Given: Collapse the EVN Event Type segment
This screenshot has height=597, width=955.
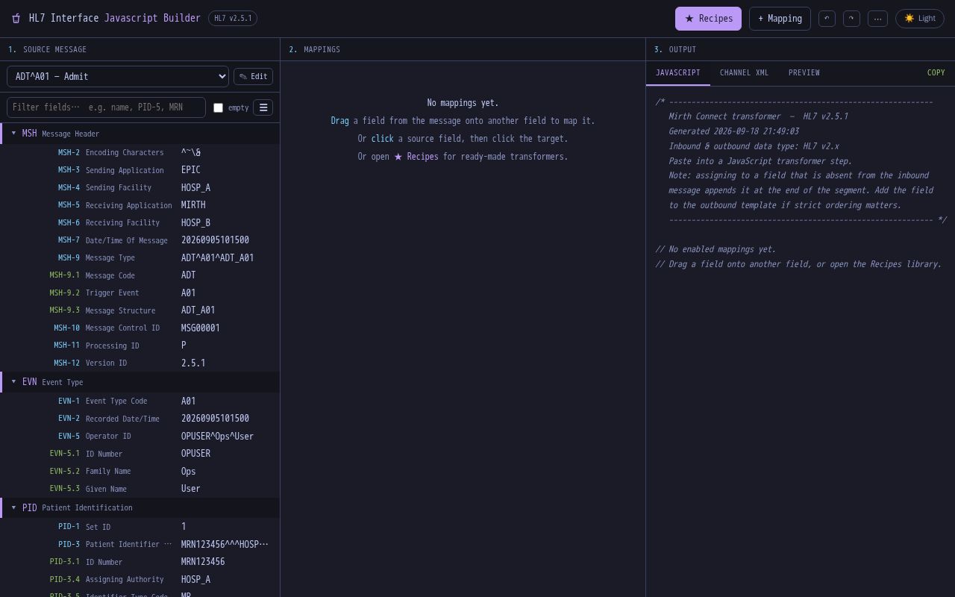Looking at the screenshot, I should click(x=140, y=382).
